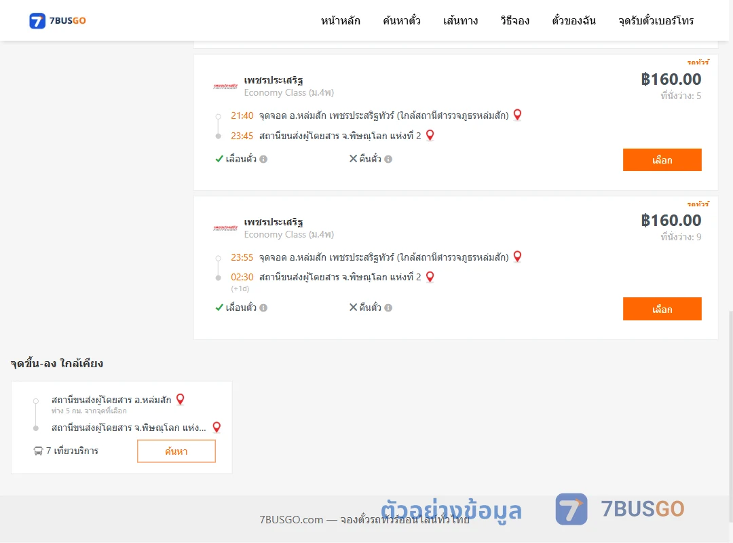This screenshot has height=543, width=733.
Task: Show map pin for 23:45 arrival station
Action: coord(430,136)
